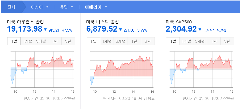Select 3년 tab for S&P500 chart
The width and height of the screenshot is (241, 111).
[x=227, y=41]
